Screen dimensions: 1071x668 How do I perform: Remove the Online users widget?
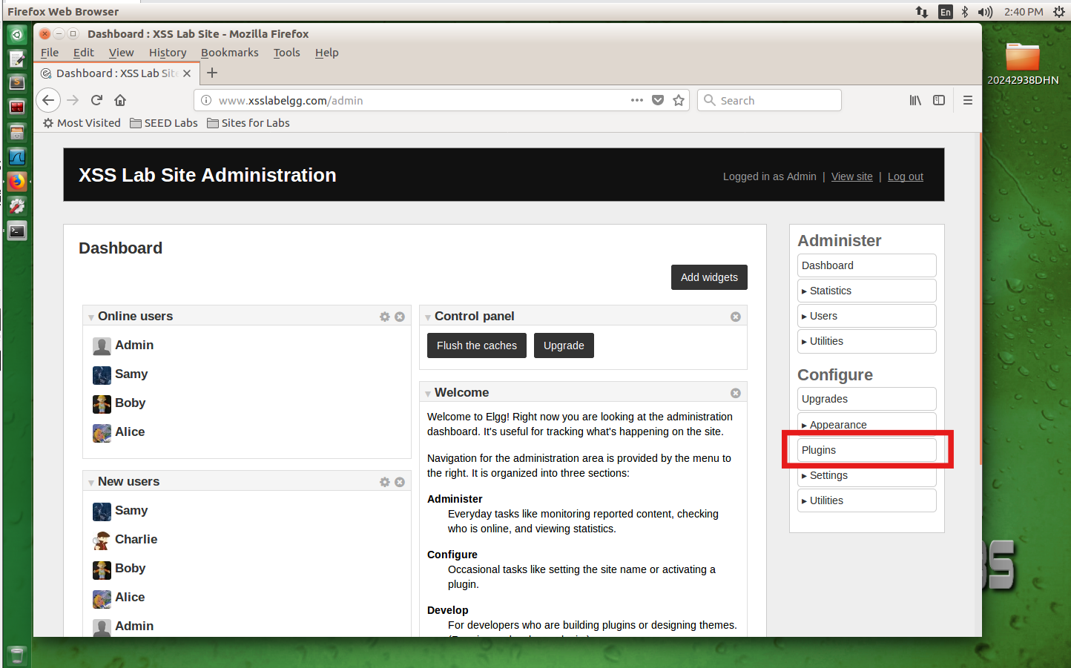pyautogui.click(x=400, y=317)
